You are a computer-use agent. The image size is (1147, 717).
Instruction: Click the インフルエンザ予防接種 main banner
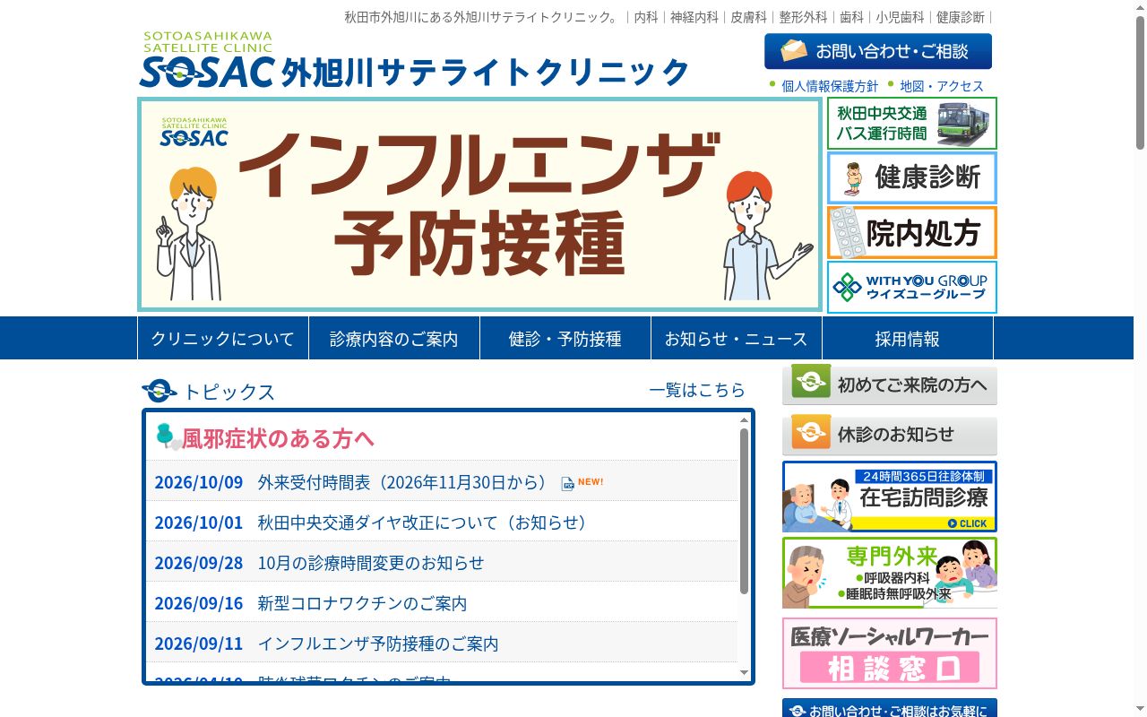[x=479, y=204]
